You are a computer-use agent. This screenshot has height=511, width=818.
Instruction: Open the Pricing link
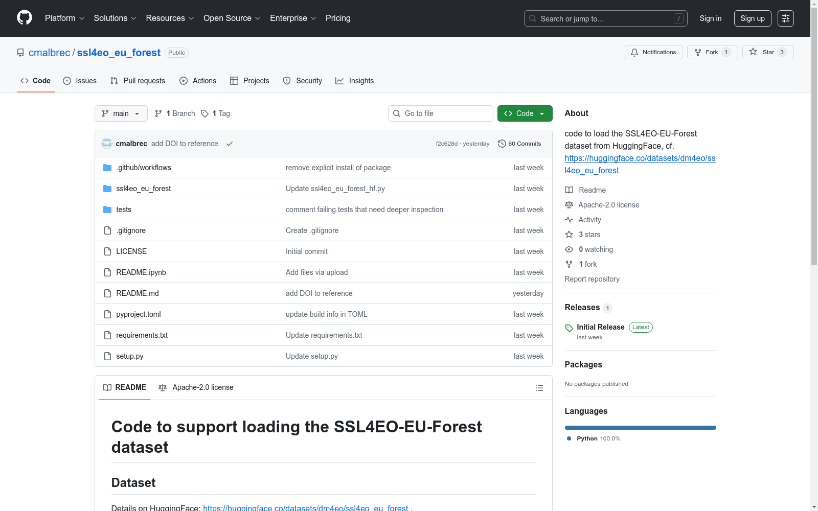pyautogui.click(x=338, y=18)
